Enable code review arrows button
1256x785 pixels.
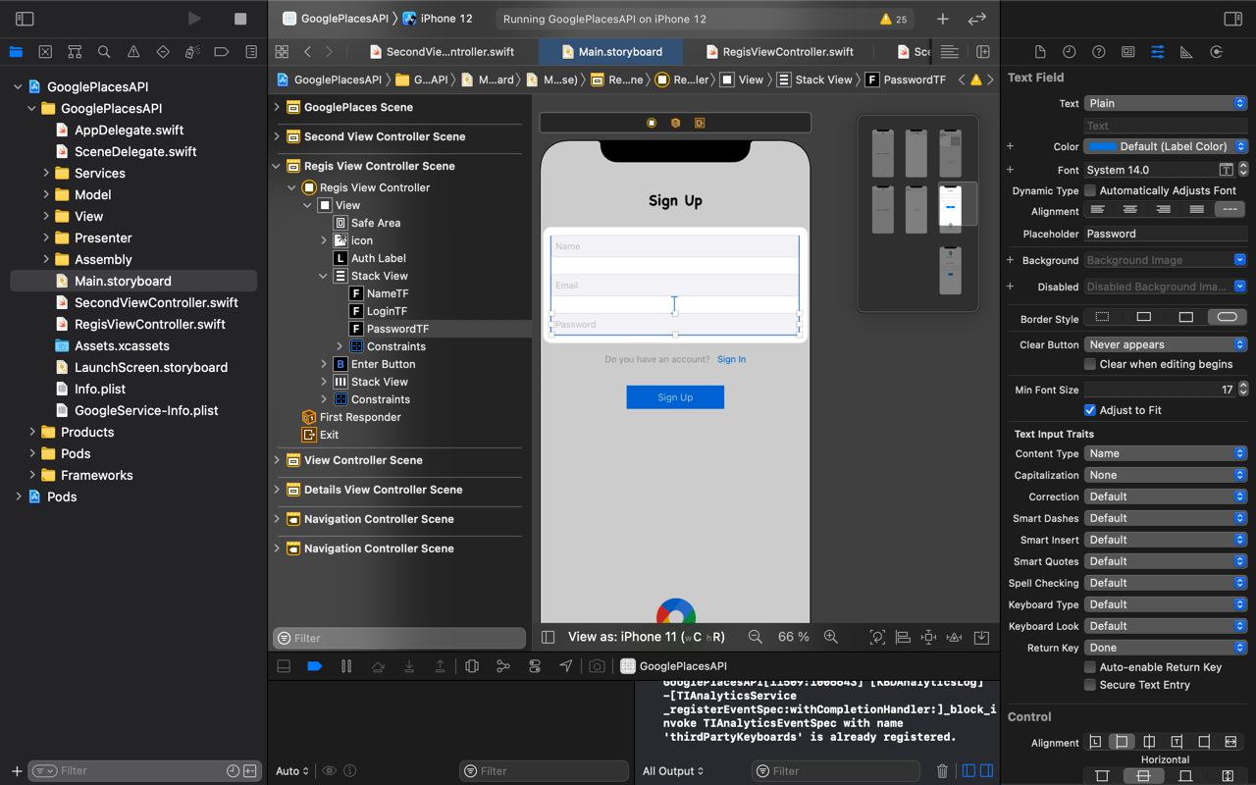click(976, 19)
